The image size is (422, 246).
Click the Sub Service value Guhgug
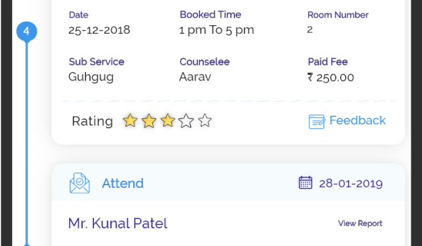point(91,77)
